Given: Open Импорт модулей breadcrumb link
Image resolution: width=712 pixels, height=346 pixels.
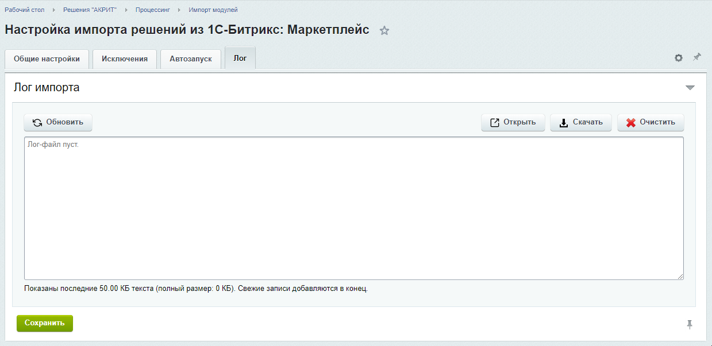Looking at the screenshot, I should click(213, 10).
